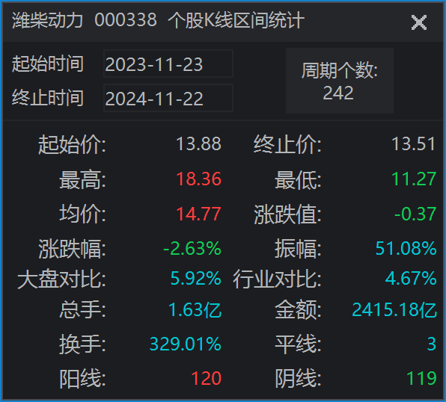Close the K-line interval statistics dialog
446x402 pixels.
(x=419, y=22)
